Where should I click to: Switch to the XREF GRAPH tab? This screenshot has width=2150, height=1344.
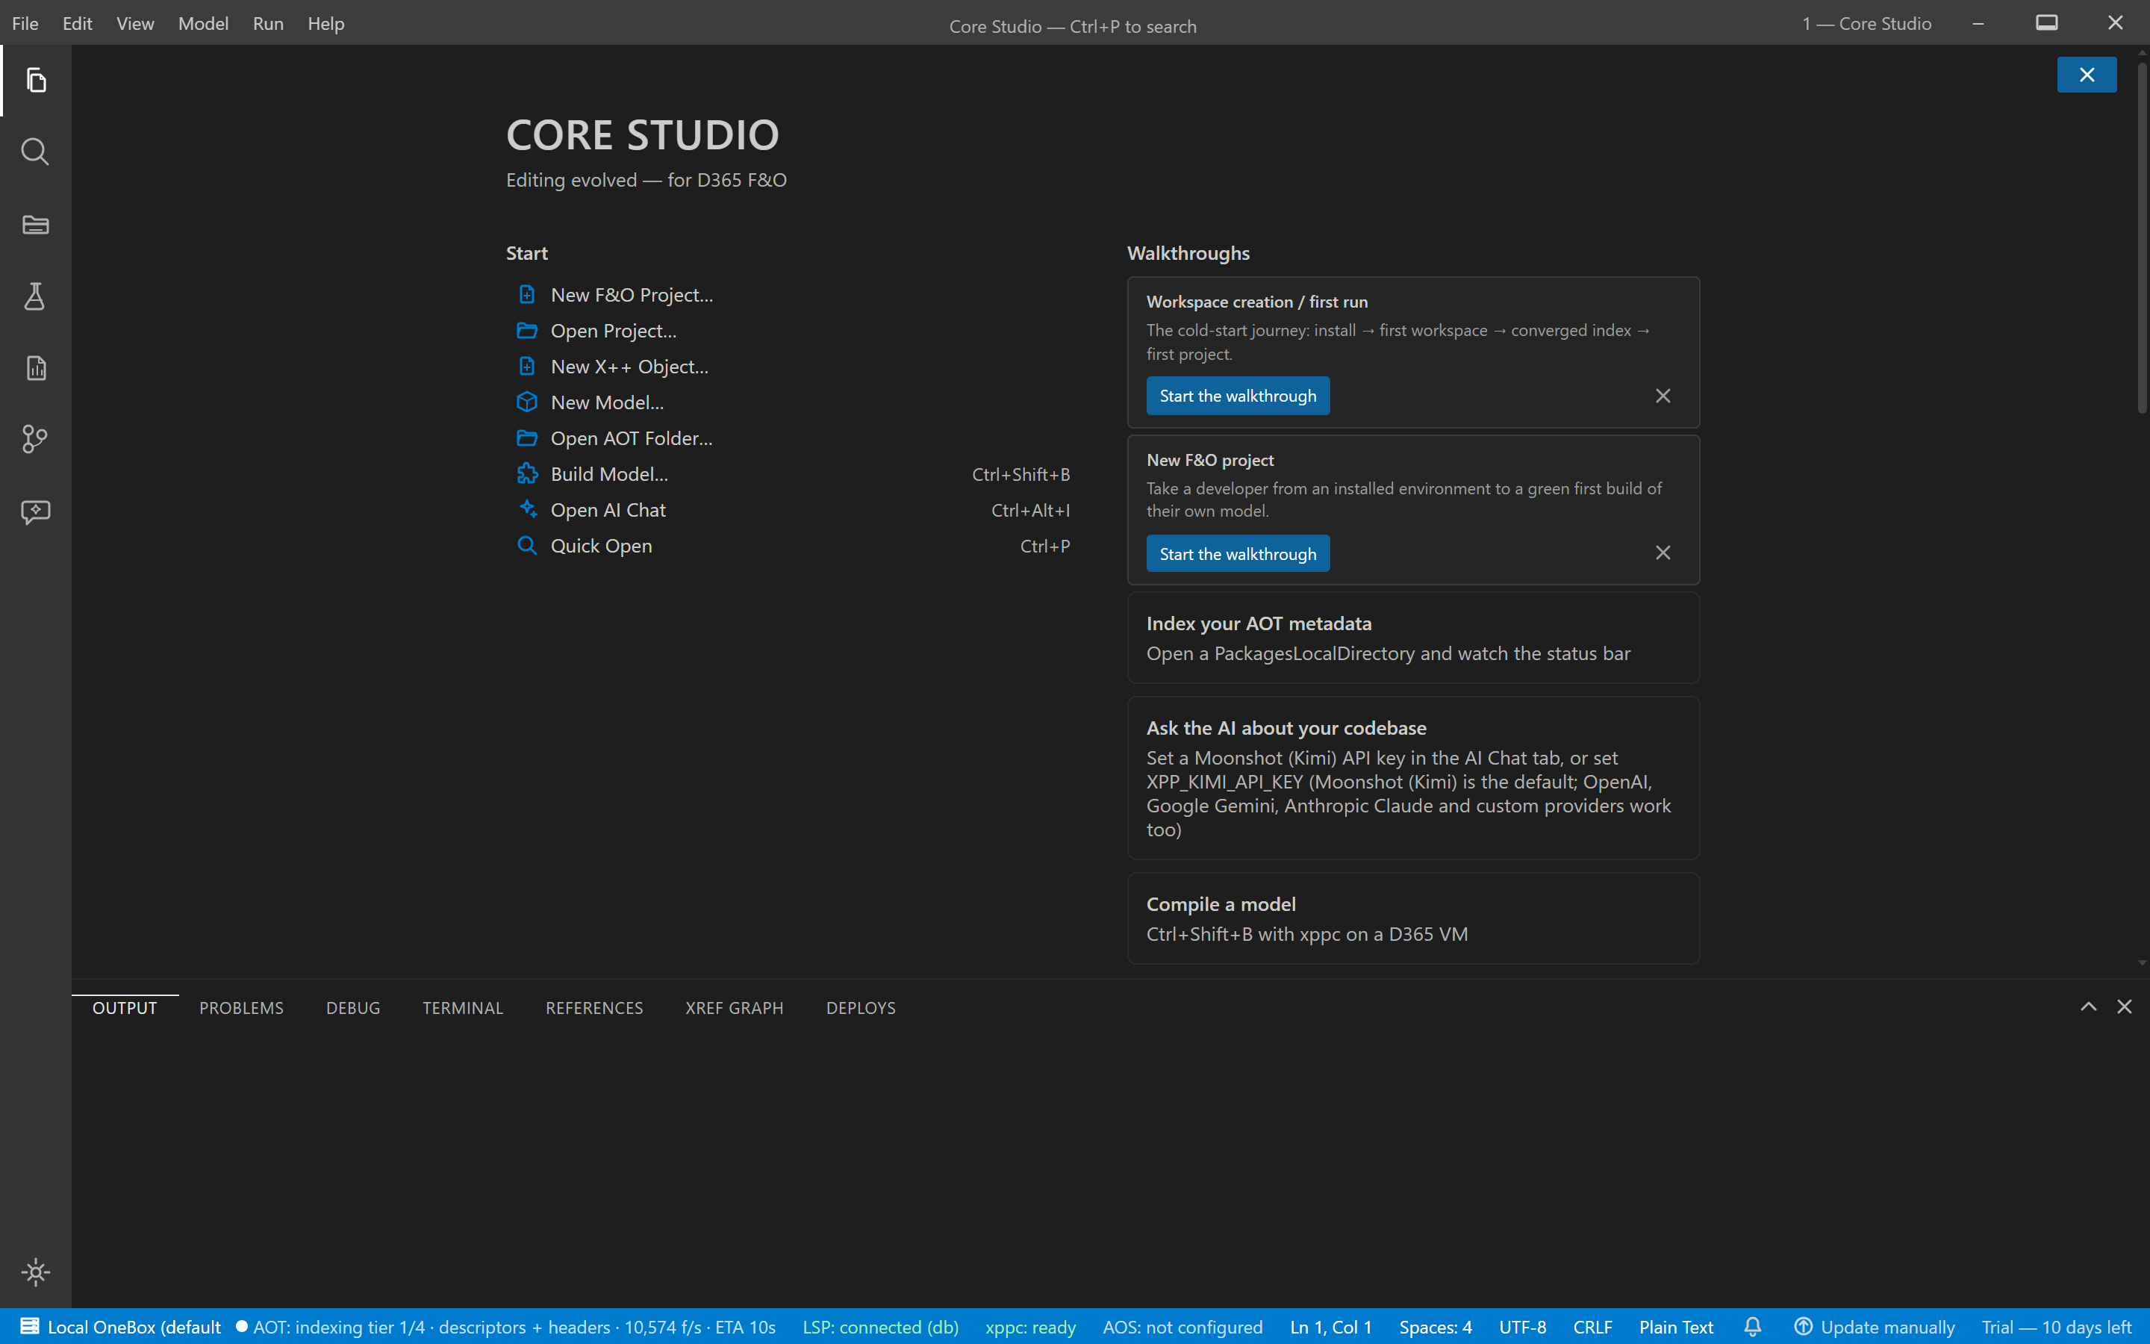[734, 1007]
